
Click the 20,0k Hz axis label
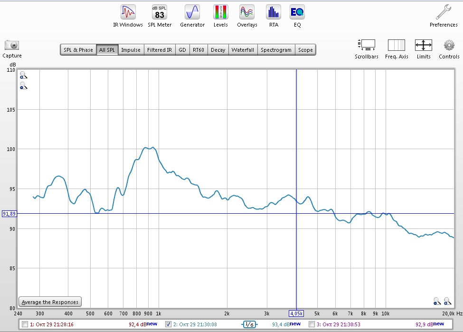[x=452, y=313]
